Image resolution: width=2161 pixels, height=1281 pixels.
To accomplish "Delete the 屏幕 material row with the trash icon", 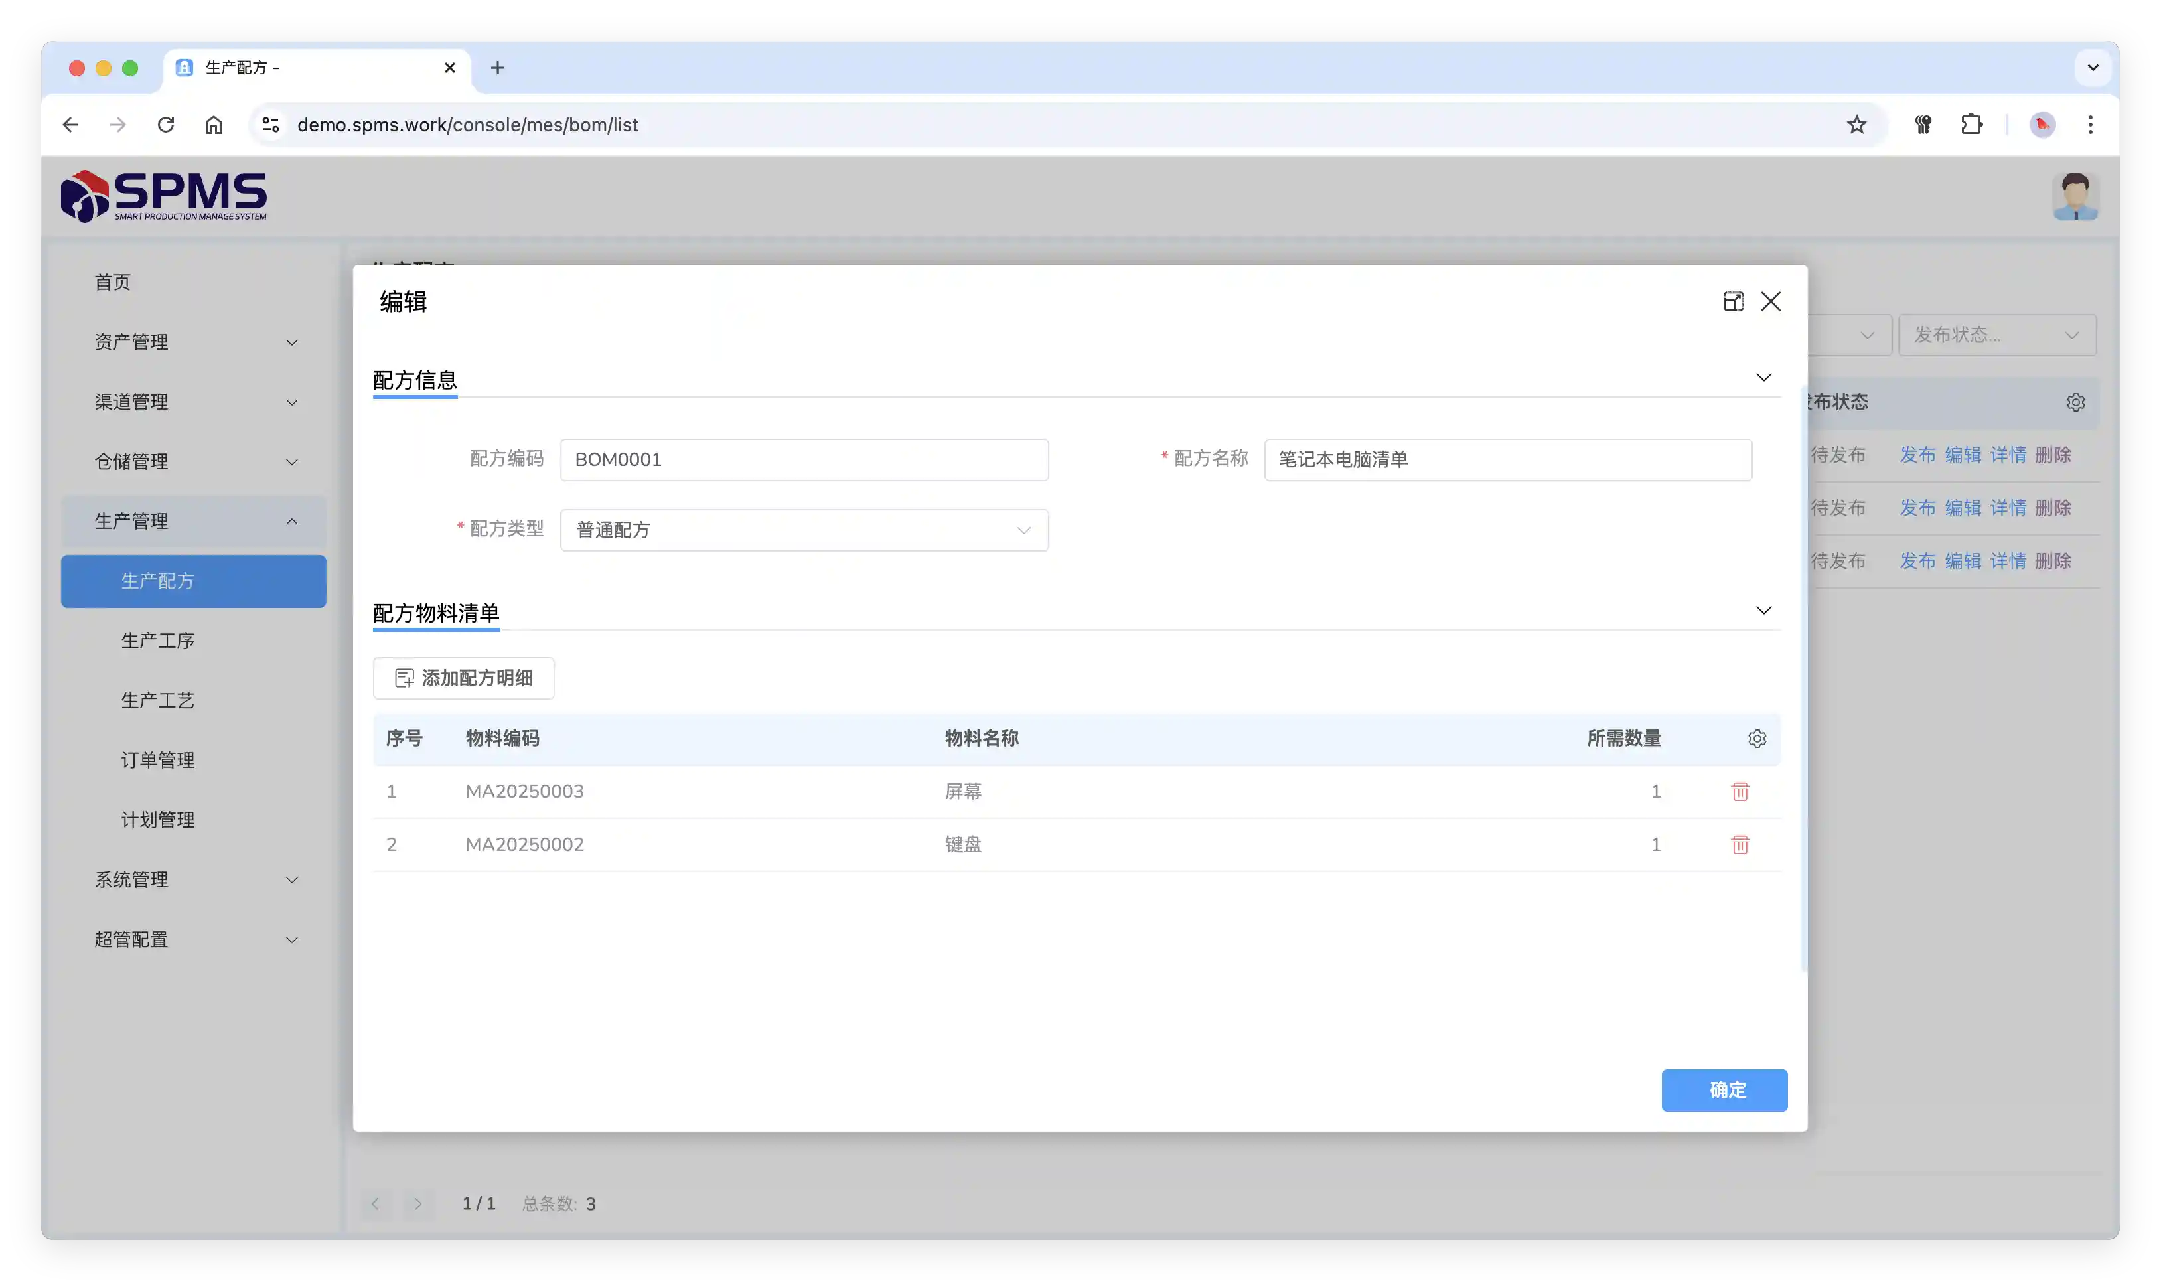I will pyautogui.click(x=1740, y=792).
